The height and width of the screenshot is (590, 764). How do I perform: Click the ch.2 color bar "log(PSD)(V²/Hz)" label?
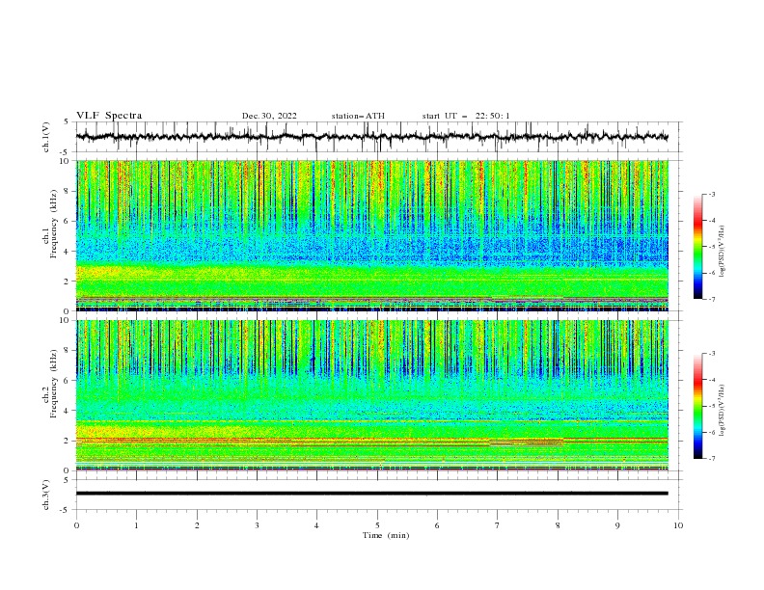723,410
